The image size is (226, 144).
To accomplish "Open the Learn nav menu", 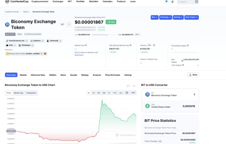I will 133,2.
